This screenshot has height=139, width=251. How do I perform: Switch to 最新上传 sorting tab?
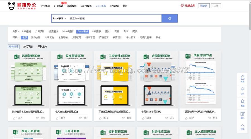[x=42, y=47]
